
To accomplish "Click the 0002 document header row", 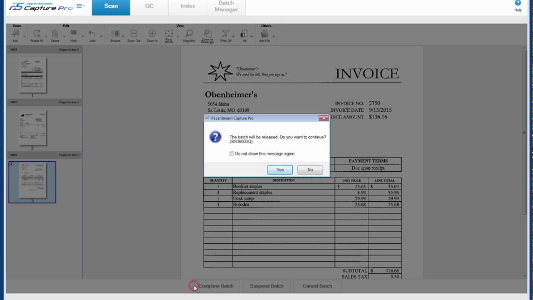I will click(x=44, y=102).
